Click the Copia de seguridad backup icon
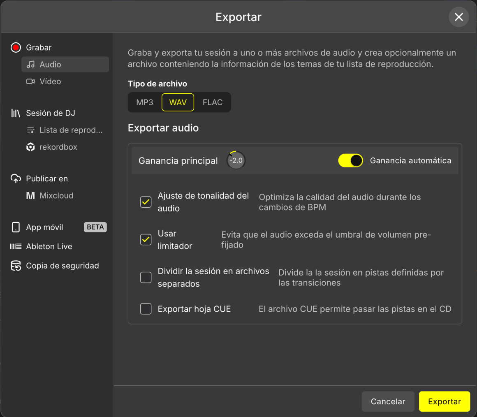 (16, 266)
